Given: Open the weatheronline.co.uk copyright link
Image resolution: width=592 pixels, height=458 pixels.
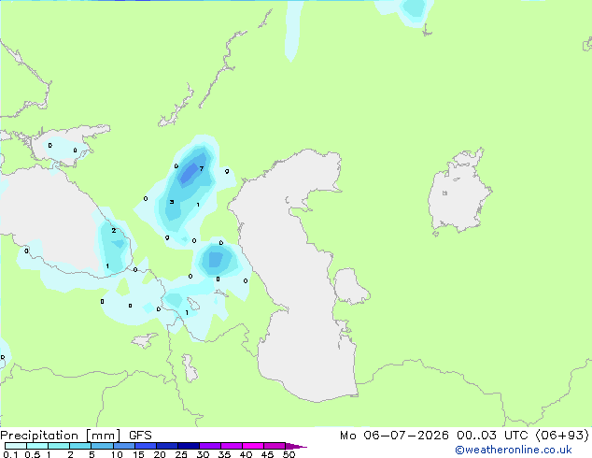Looking at the screenshot, I should pos(514,450).
